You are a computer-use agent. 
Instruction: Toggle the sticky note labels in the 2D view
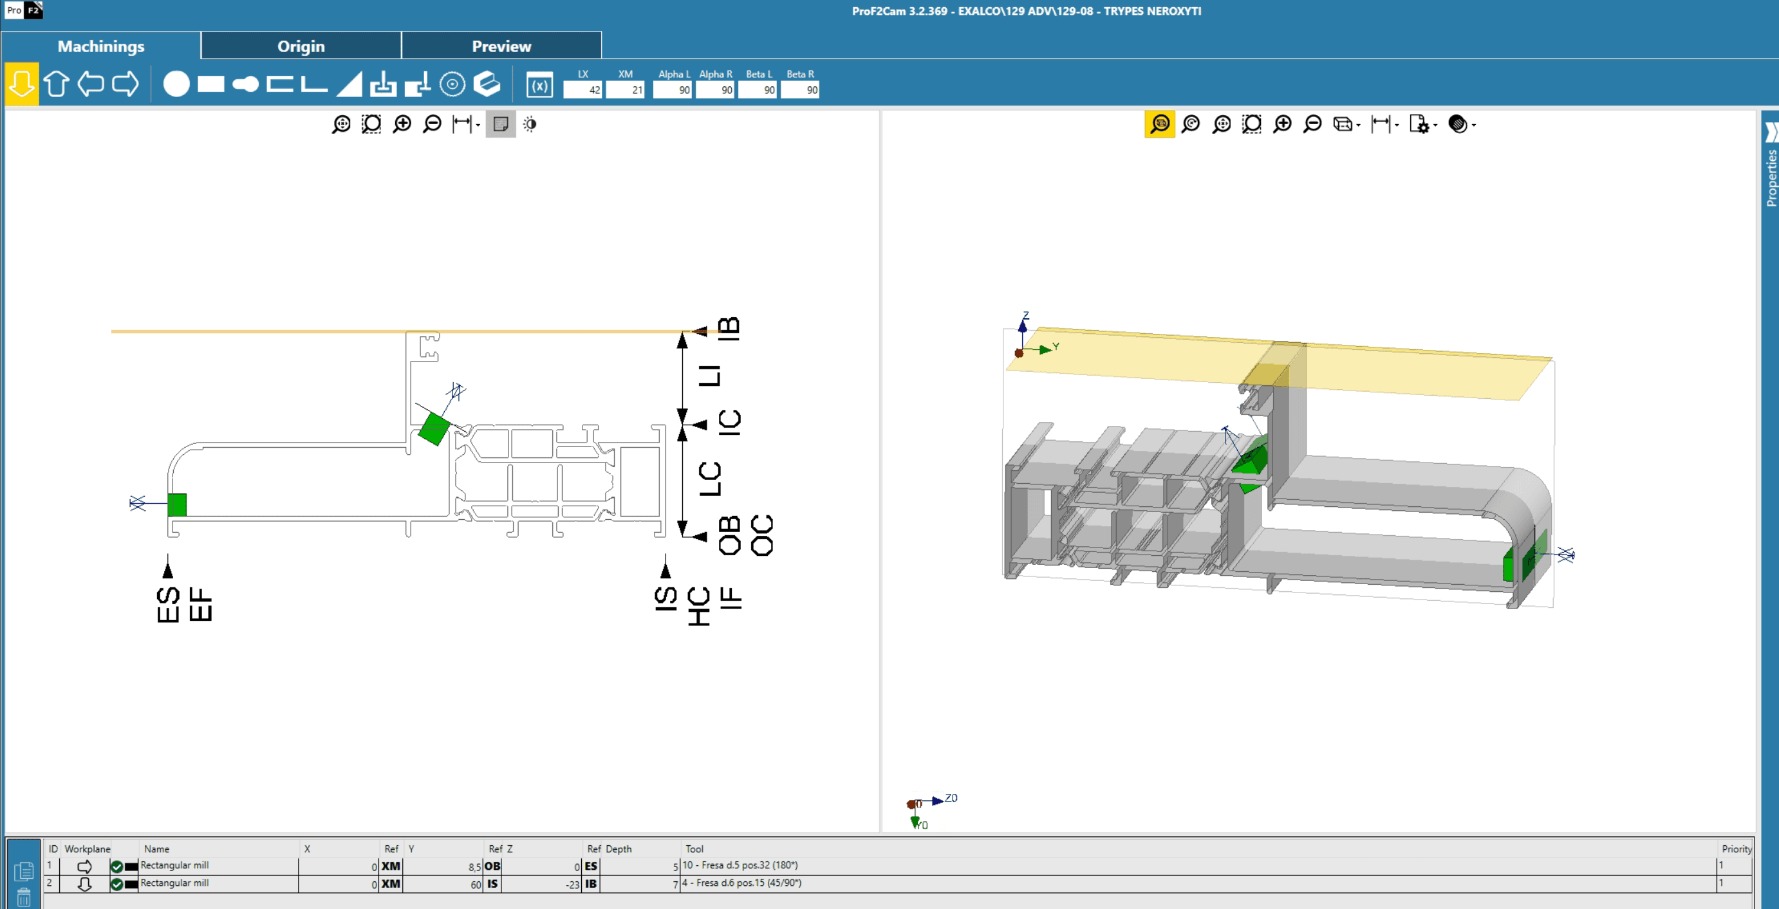pyautogui.click(x=501, y=124)
